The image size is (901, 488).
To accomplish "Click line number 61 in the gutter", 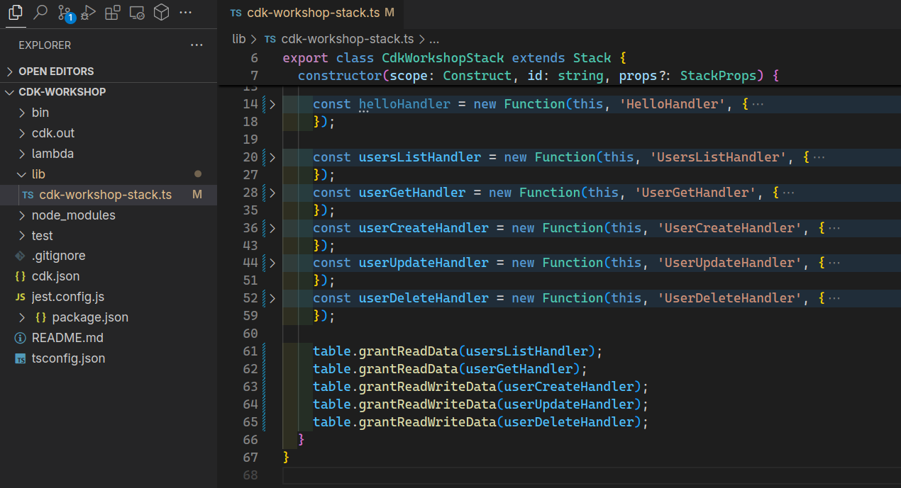I will click(250, 351).
